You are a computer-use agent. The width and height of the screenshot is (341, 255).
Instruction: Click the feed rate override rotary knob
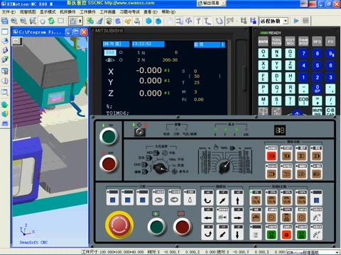pyautogui.click(x=224, y=166)
